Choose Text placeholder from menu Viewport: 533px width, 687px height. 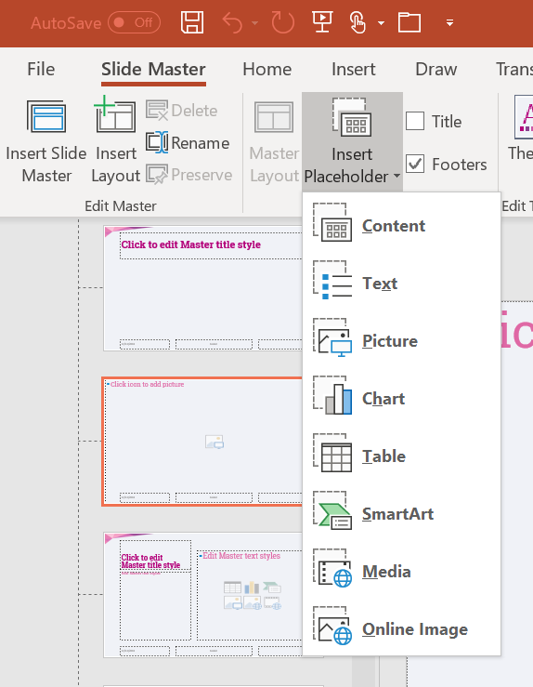(401, 280)
